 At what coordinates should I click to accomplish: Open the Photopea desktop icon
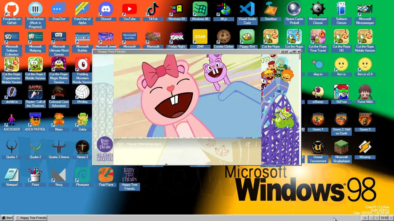point(82,177)
